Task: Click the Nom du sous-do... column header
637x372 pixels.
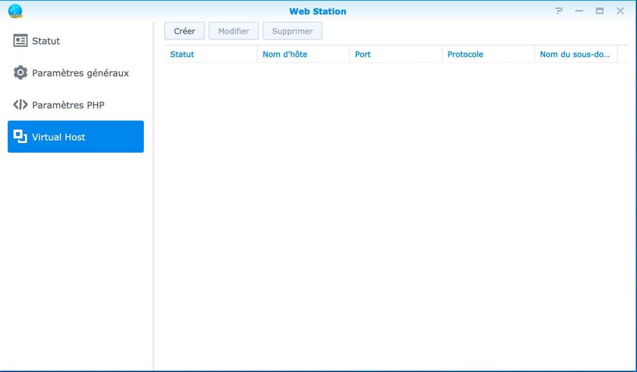Action: pos(575,55)
